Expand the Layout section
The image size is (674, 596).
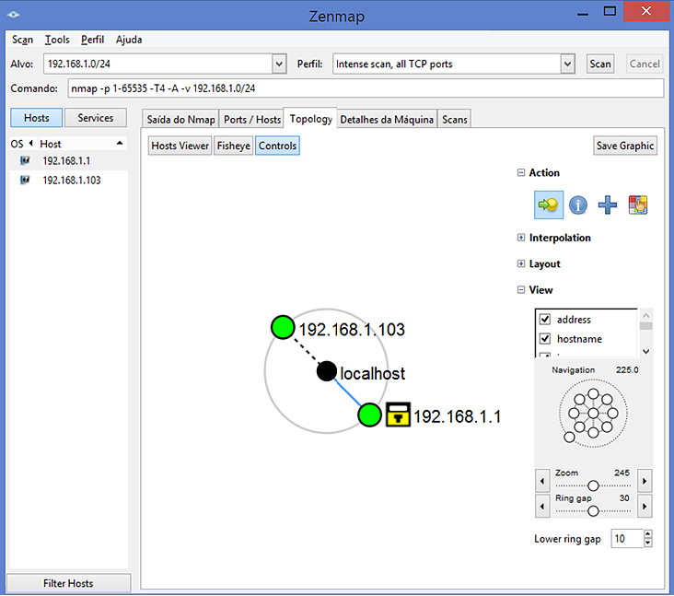pyautogui.click(x=521, y=263)
